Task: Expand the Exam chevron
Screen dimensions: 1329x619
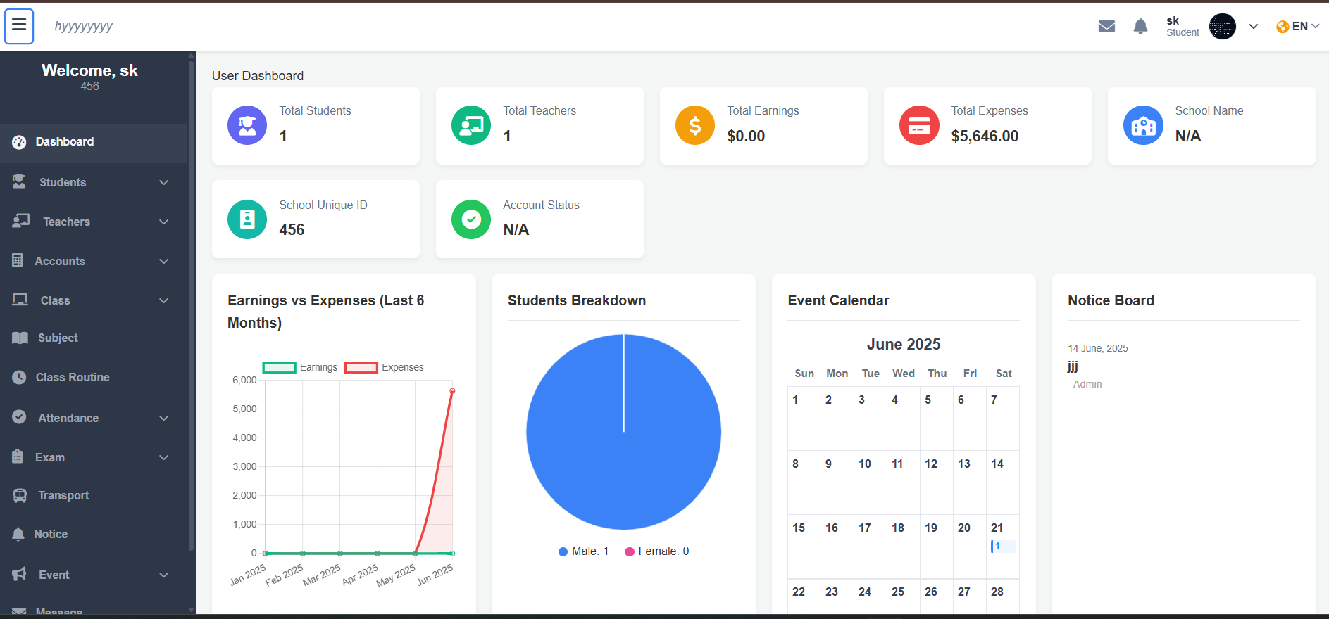Action: (x=164, y=458)
